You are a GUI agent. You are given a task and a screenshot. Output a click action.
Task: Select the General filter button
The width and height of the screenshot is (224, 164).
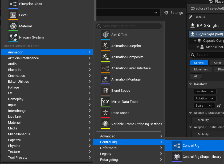[199, 63]
